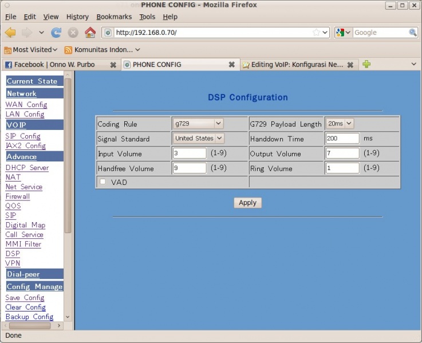Click the Apply button

(247, 203)
